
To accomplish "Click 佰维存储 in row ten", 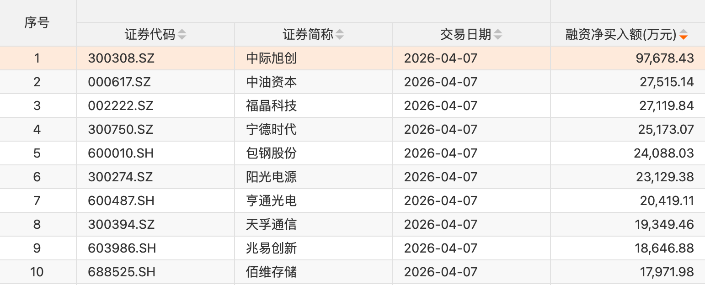I will [272, 272].
